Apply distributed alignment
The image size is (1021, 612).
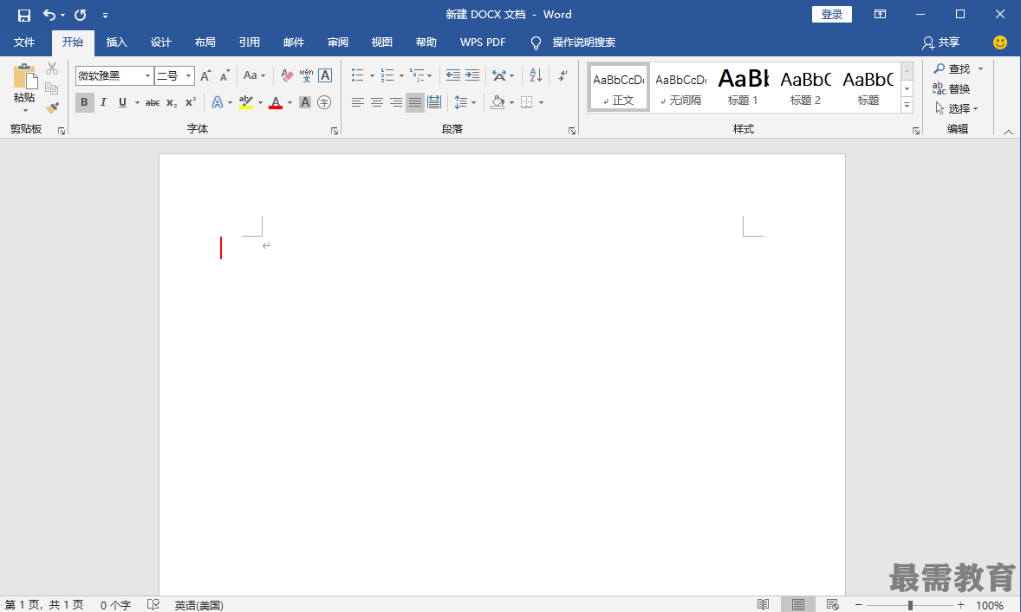434,102
